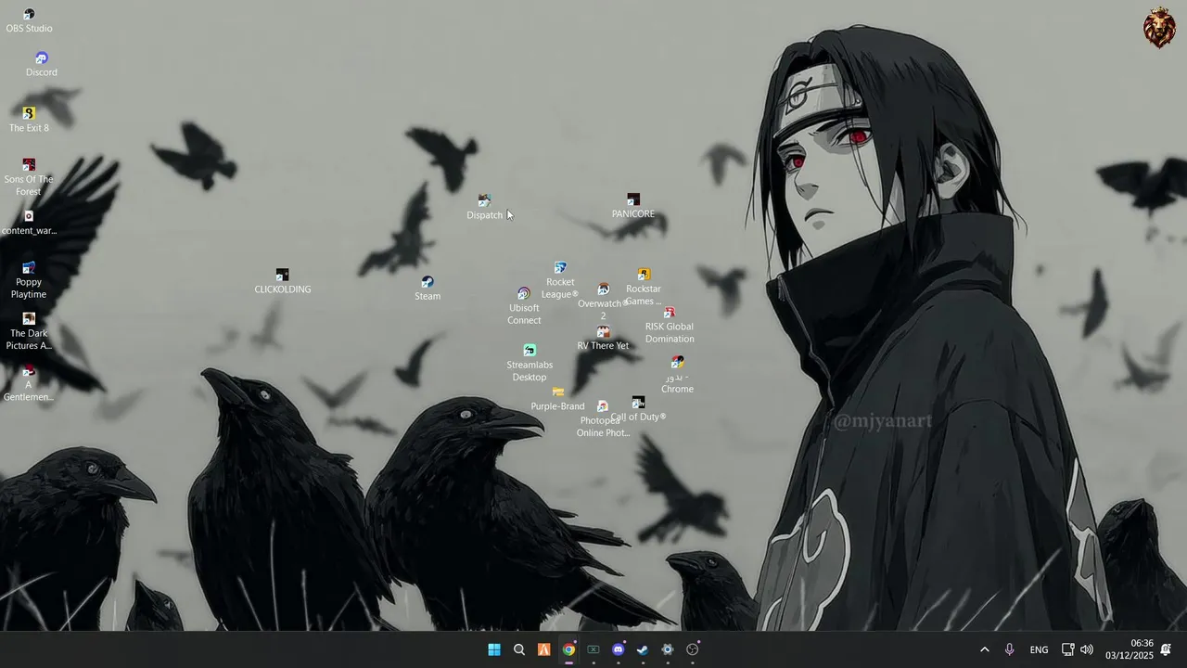Open the ENG language input switcher

tap(1040, 649)
